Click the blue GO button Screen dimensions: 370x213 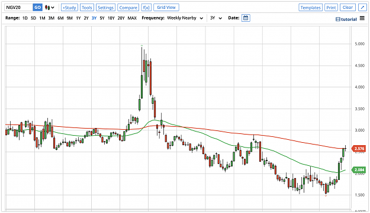(x=37, y=8)
